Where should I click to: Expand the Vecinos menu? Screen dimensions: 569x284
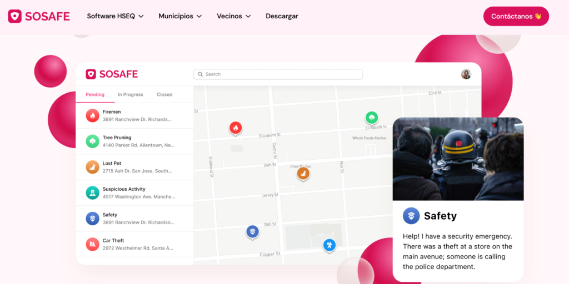coord(233,16)
